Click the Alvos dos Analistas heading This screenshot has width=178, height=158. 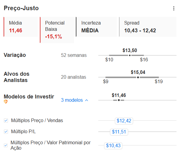pyautogui.click(x=16, y=77)
